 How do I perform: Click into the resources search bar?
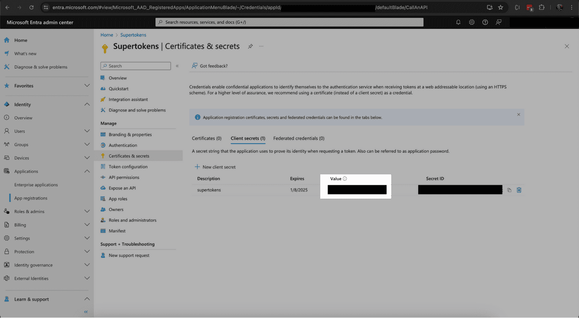pos(290,22)
